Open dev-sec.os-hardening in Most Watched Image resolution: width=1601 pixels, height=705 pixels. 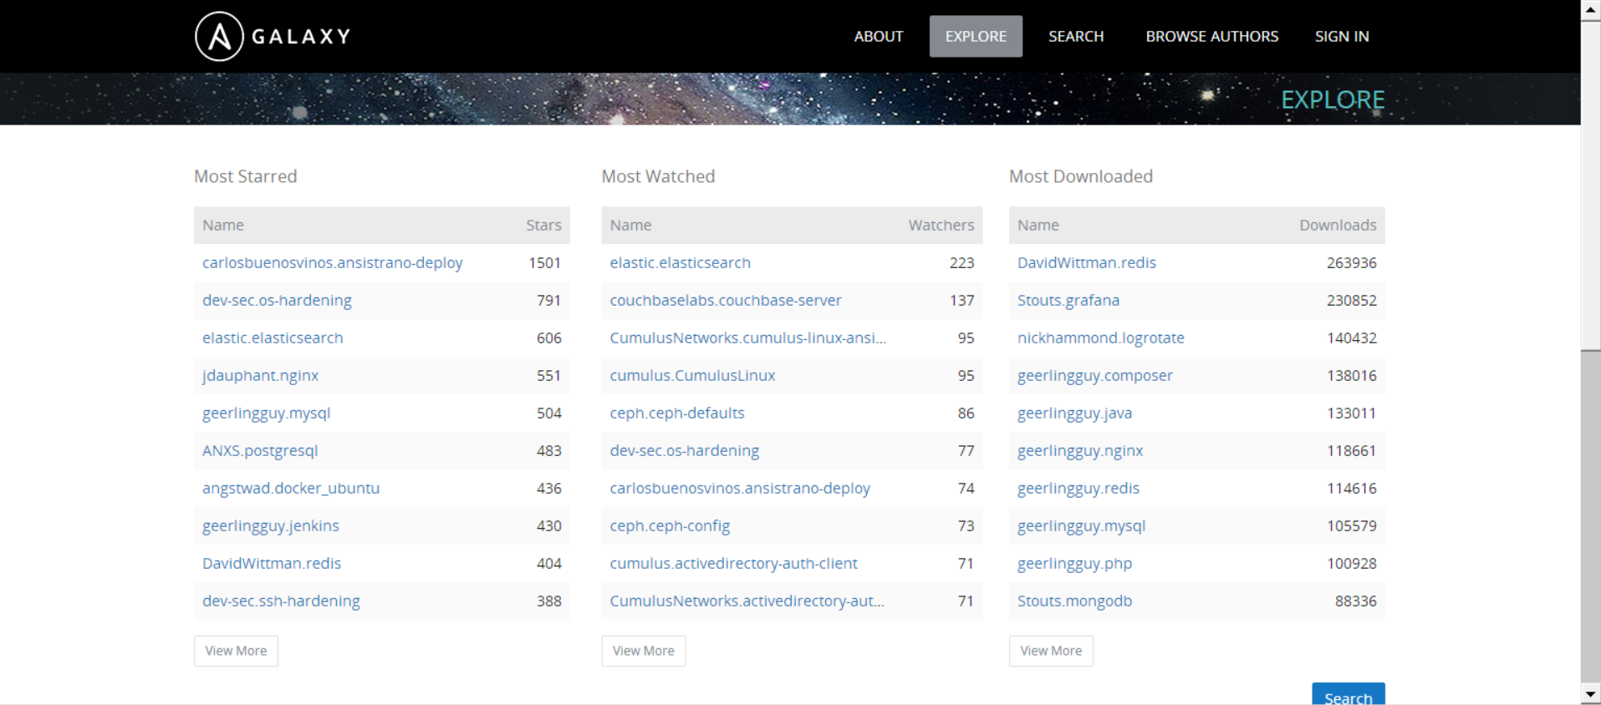[x=685, y=450]
